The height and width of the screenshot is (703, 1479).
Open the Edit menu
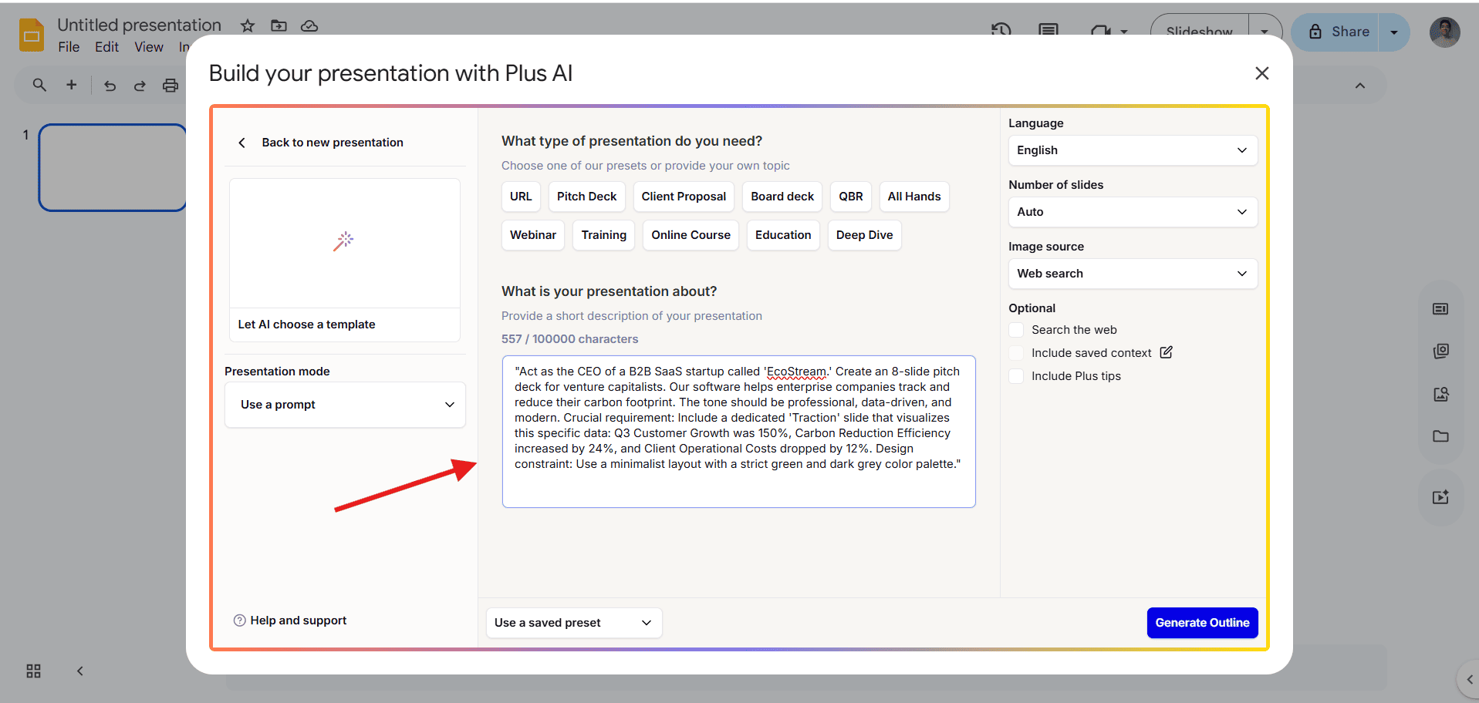106,47
